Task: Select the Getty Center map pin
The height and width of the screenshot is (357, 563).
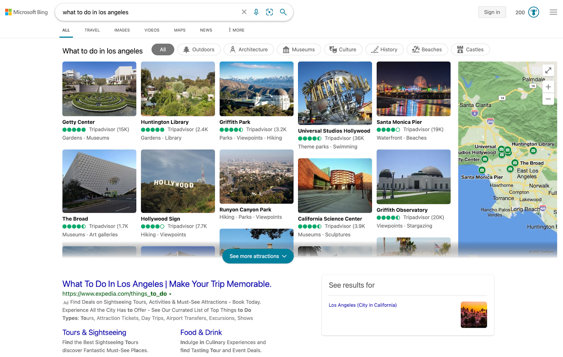Action: tap(485, 159)
